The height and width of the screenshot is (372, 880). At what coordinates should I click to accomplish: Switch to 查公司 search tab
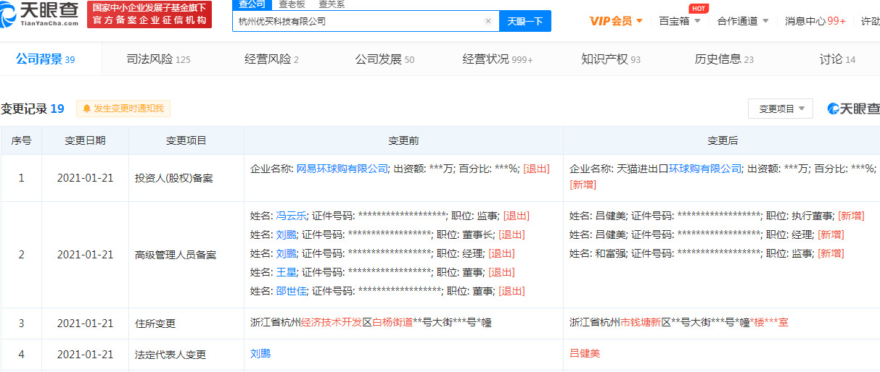tap(252, 4)
